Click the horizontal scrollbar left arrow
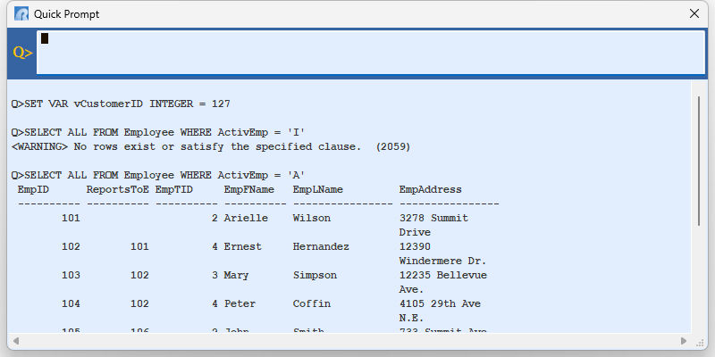Screen dimensions: 715x357 click(x=13, y=342)
